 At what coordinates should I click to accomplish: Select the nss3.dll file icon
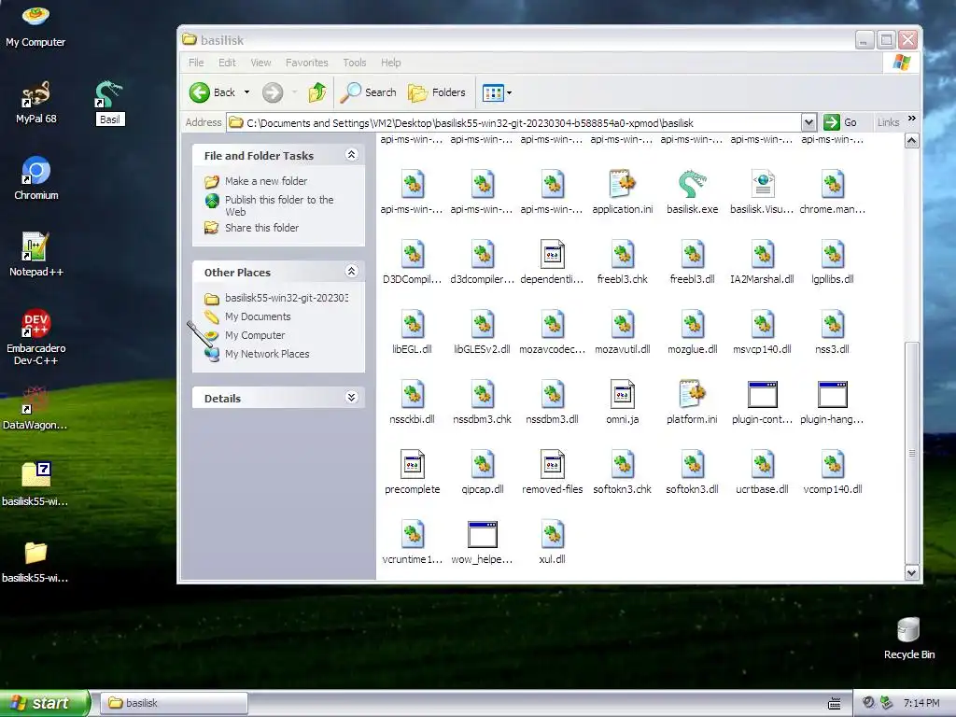tap(832, 324)
